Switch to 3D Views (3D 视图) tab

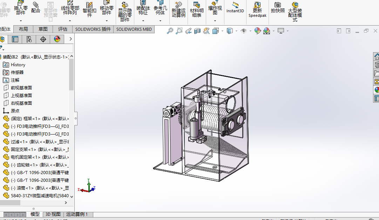click(53, 214)
